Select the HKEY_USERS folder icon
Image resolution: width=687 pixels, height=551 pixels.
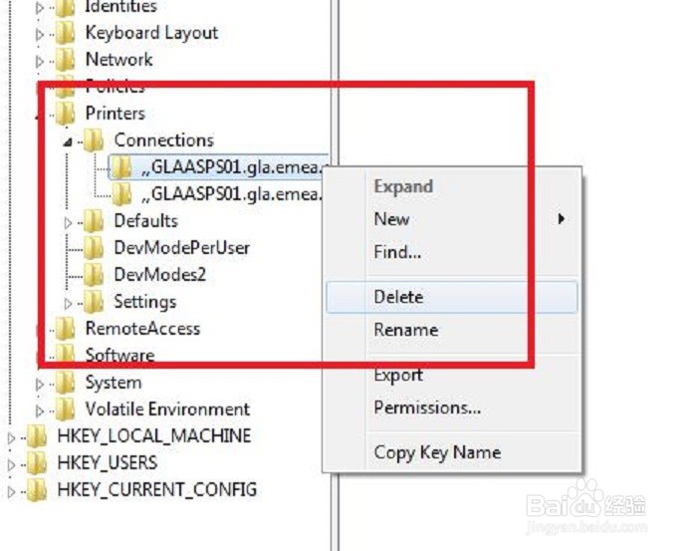(37, 463)
